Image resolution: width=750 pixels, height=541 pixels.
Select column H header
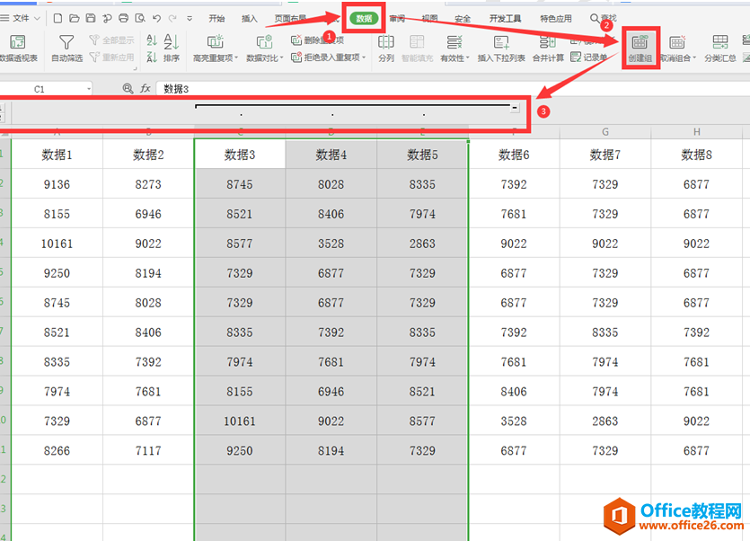tap(696, 132)
